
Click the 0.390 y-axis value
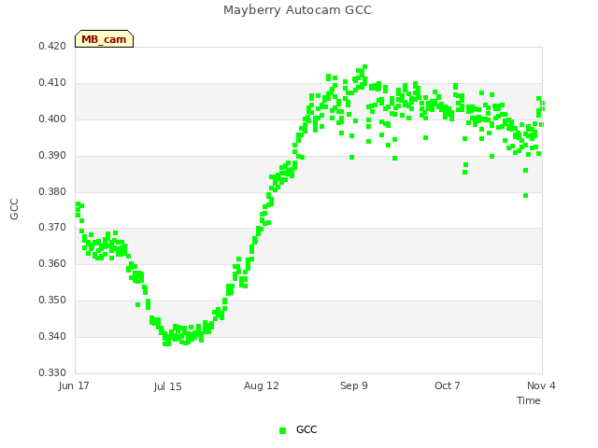52,156
